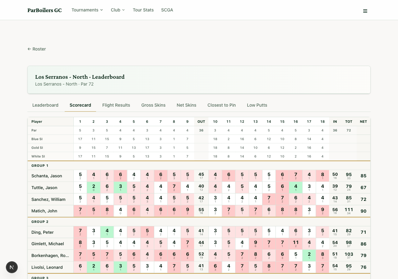398x279 pixels.
Task: Select player Schanta, Jason
Action: click(47, 176)
